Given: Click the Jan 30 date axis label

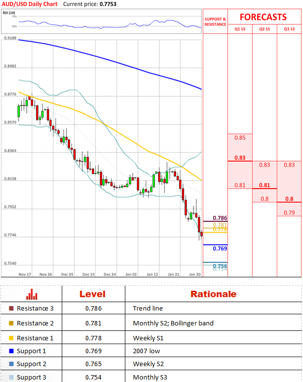Looking at the screenshot, I should click(195, 274).
